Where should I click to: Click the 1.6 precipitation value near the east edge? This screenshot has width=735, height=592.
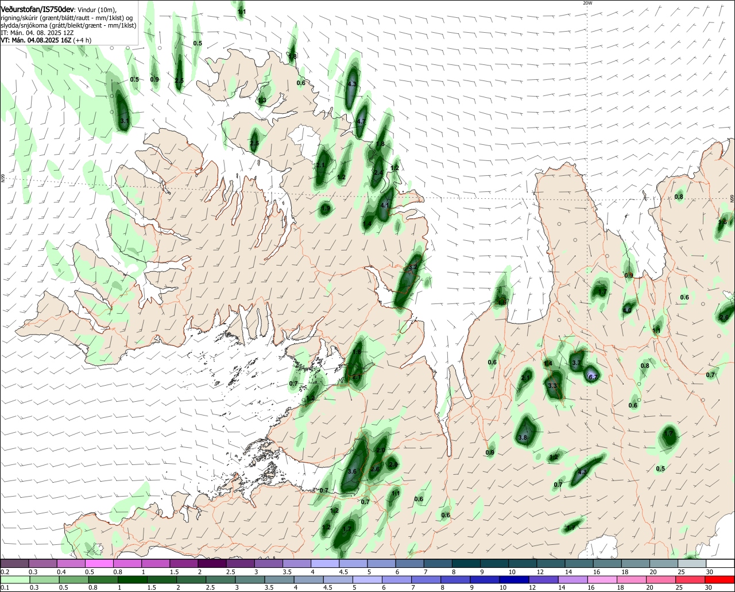tap(722, 222)
